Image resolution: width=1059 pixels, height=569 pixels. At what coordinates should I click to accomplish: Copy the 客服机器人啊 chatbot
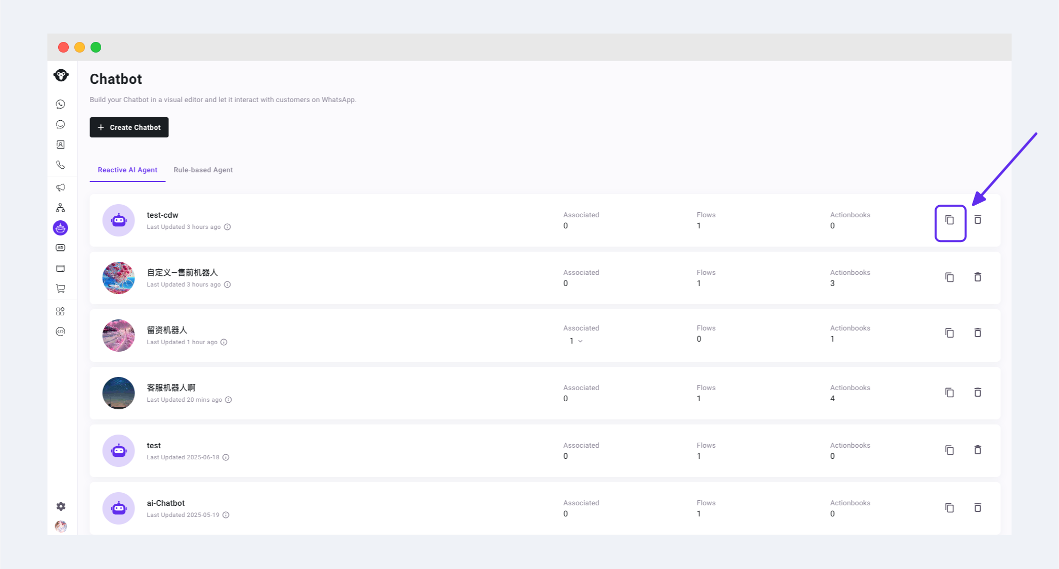[950, 393]
